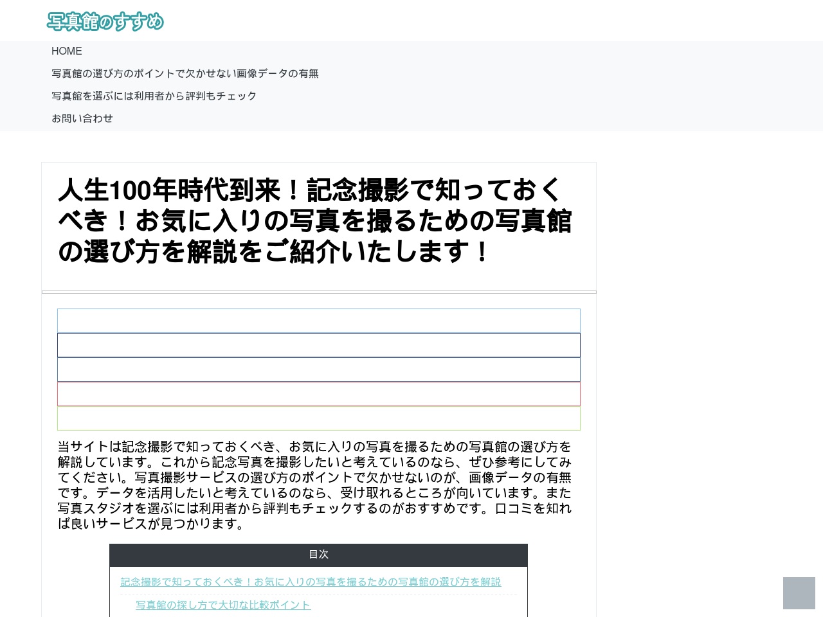Open the HOME menu item

[67, 51]
